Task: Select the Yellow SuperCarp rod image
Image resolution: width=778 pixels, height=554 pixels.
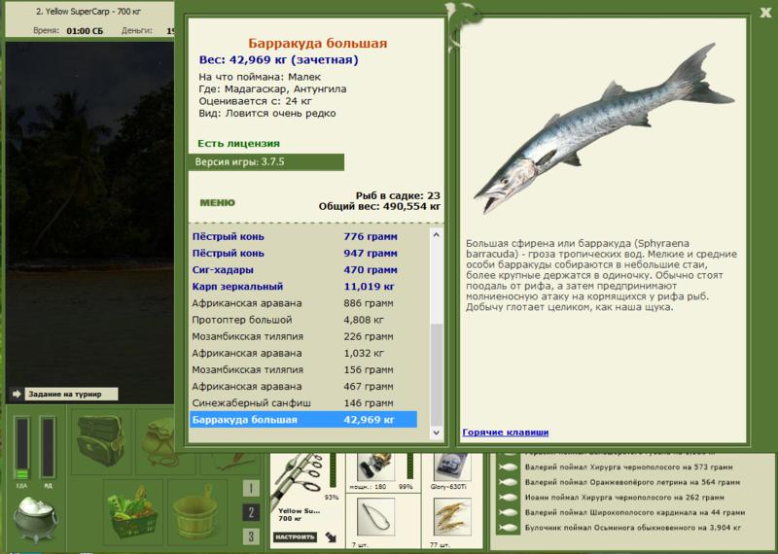Action: [x=297, y=477]
